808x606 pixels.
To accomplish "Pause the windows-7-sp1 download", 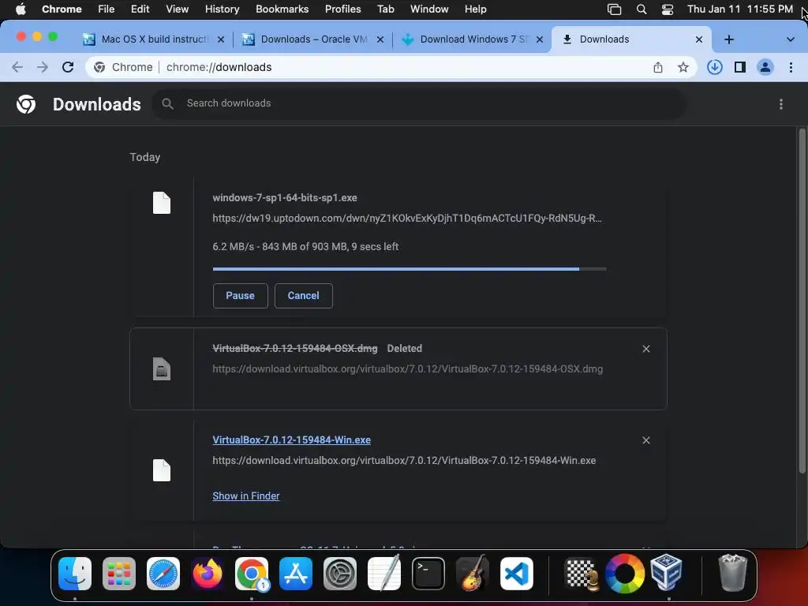I will pyautogui.click(x=241, y=296).
